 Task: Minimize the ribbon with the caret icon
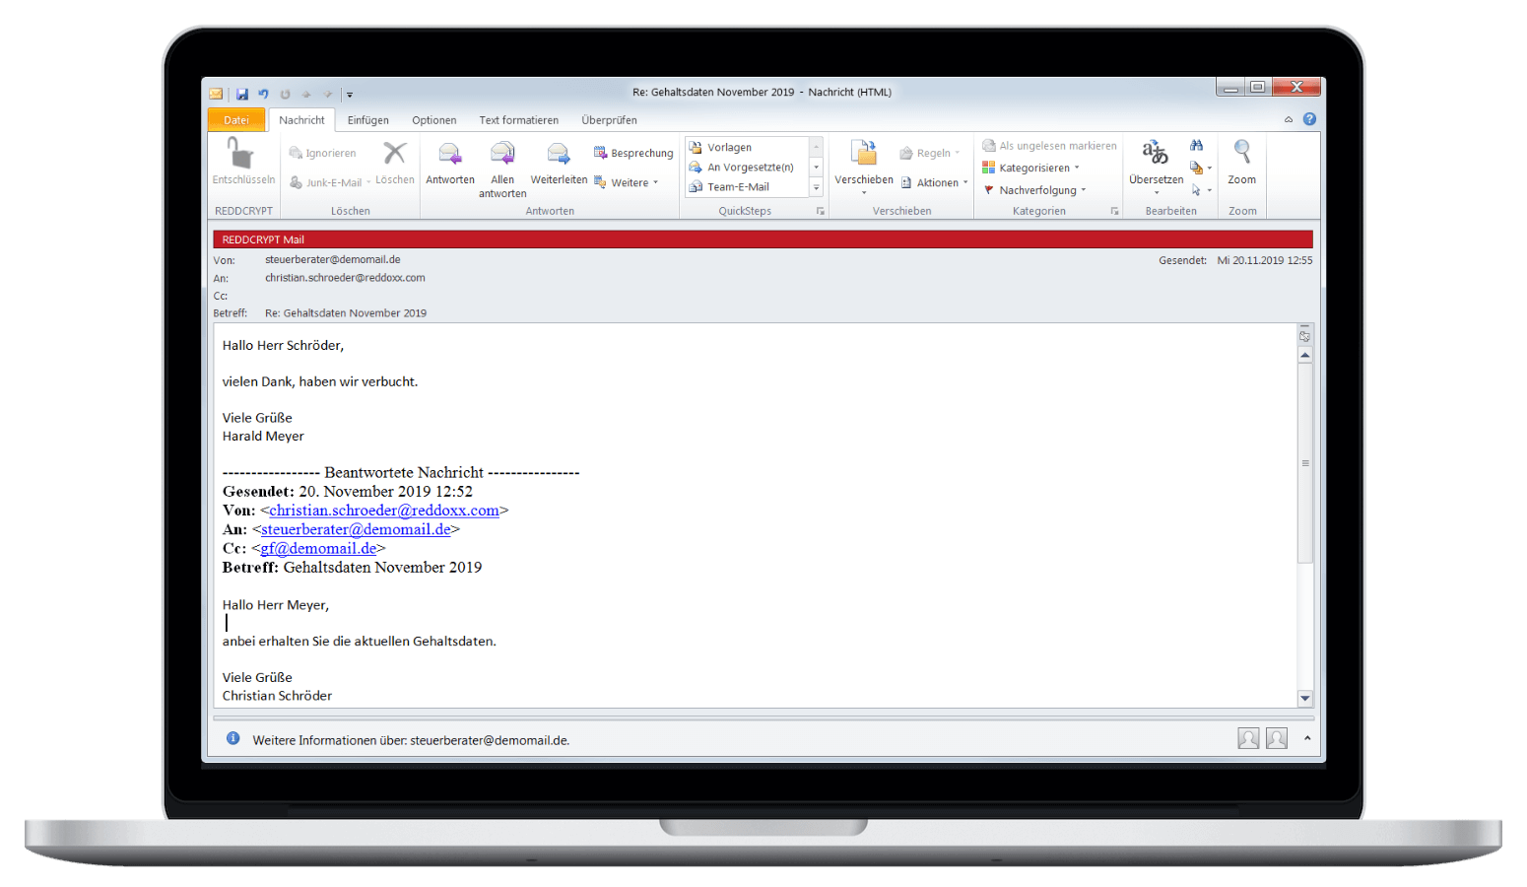(1289, 119)
